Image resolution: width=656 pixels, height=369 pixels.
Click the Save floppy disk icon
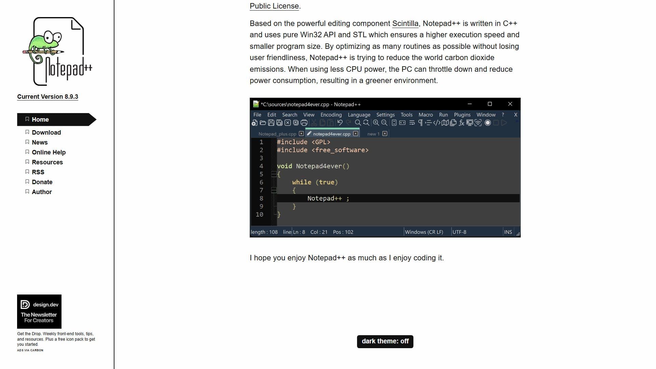pyautogui.click(x=271, y=123)
